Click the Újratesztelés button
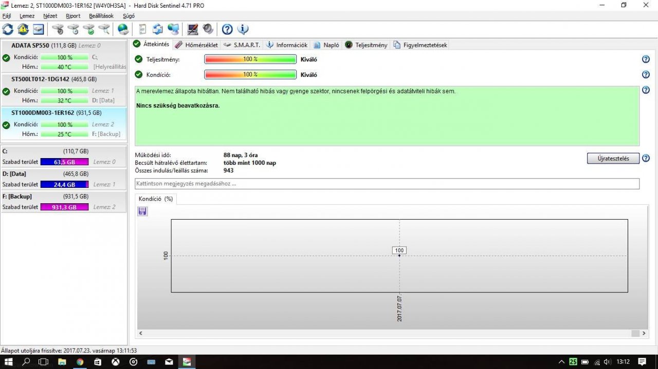Viewport: 658px width, 369px height. 613,158
